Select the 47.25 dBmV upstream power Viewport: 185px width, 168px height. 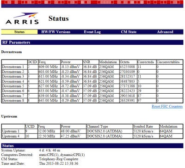click(x=70, y=136)
